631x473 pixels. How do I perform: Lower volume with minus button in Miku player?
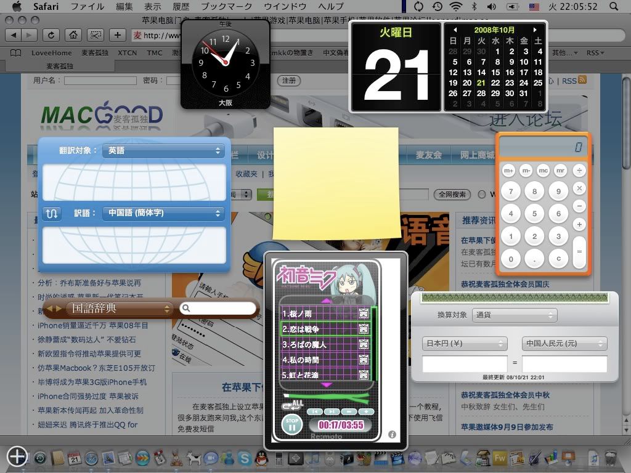349,411
